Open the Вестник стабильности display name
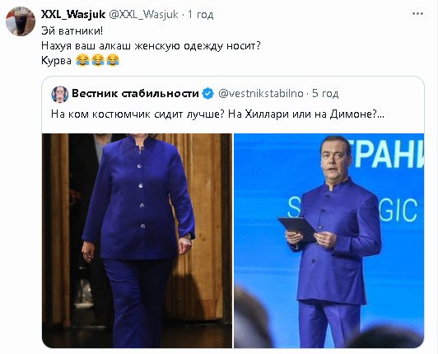 click(135, 93)
